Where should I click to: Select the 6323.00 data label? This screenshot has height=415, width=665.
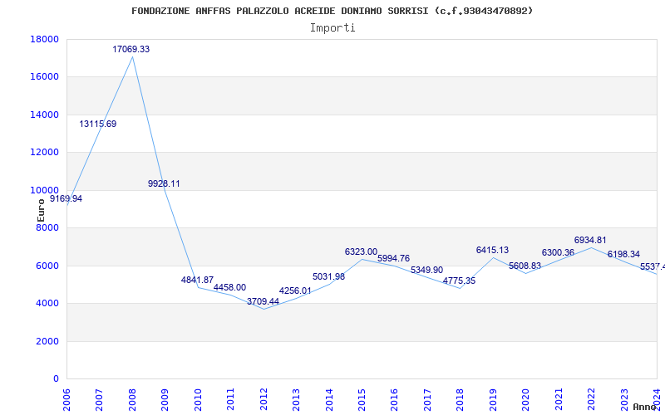361,252
